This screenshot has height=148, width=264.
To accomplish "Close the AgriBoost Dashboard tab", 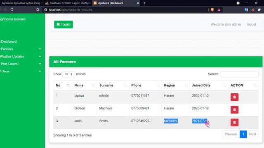I will pos(138,3).
